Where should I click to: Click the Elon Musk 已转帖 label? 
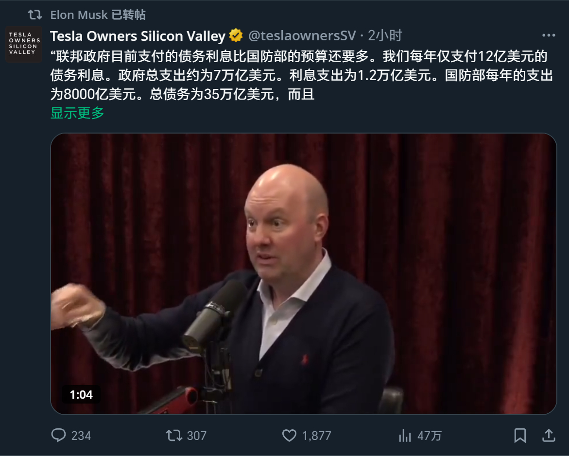coord(98,15)
